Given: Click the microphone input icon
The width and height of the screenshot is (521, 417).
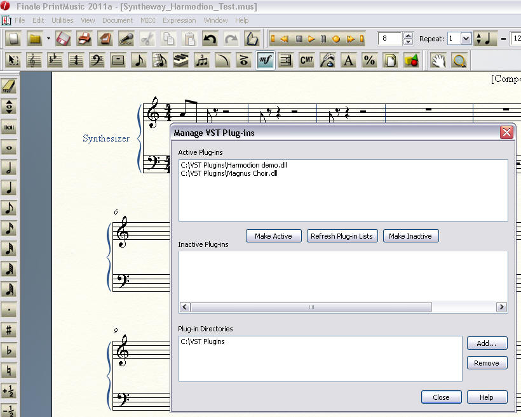Looking at the screenshot, I should tap(126, 39).
